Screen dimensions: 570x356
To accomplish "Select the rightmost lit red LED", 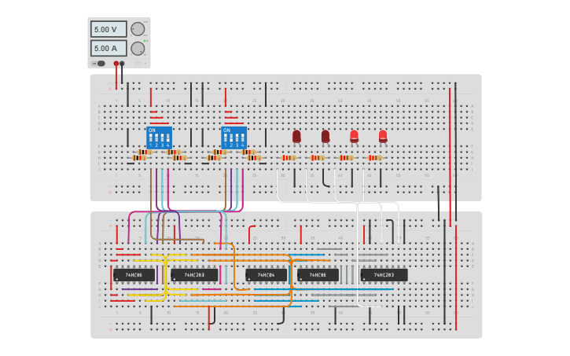I will point(383,136).
